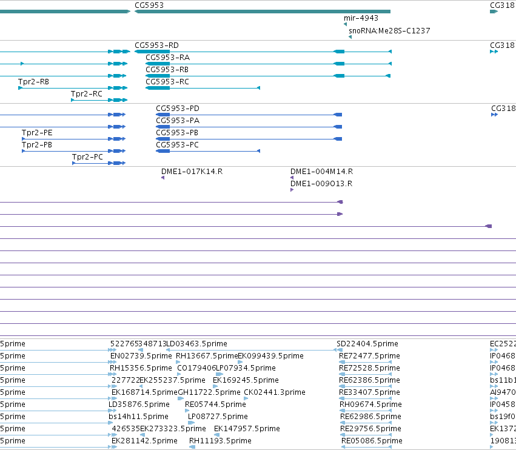The image size is (516, 450).
Task: Select the DME1-004M14.R feature
Action: click(321, 172)
